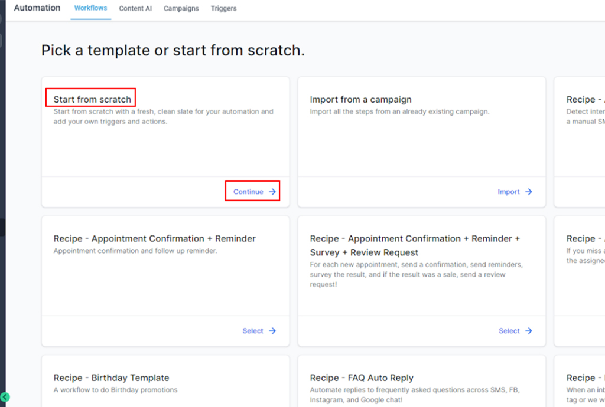Switch to the Workflows tab
The width and height of the screenshot is (605, 407).
click(90, 8)
